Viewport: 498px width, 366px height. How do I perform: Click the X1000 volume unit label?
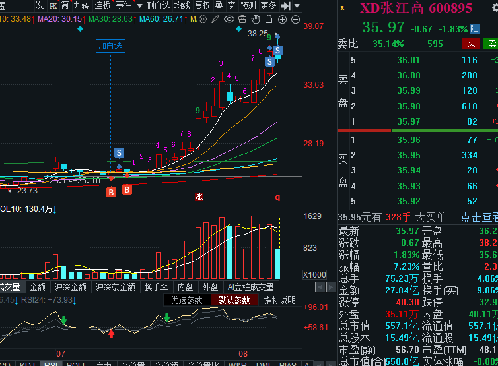(314, 274)
